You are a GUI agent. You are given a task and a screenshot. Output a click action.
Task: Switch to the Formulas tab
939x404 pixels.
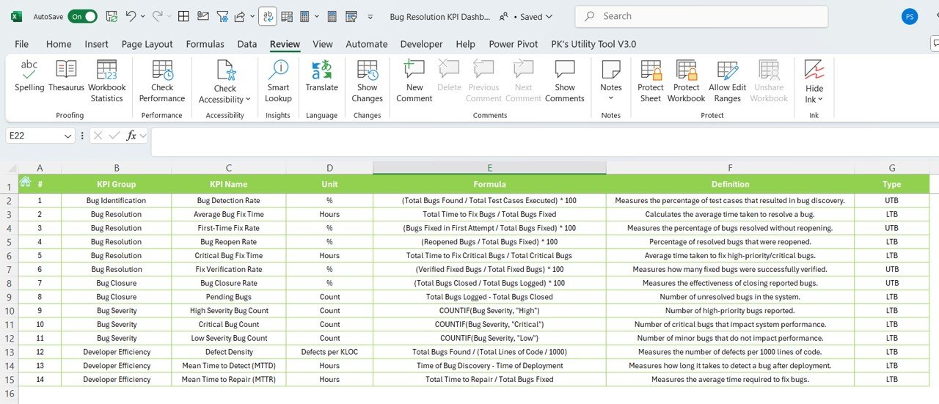coord(205,44)
